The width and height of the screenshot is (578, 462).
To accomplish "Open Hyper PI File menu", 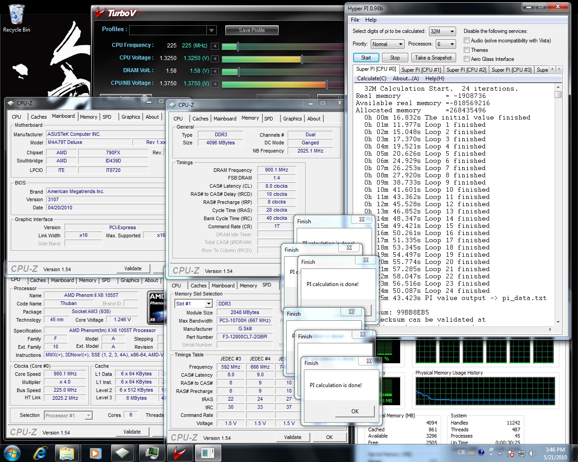I will [355, 20].
